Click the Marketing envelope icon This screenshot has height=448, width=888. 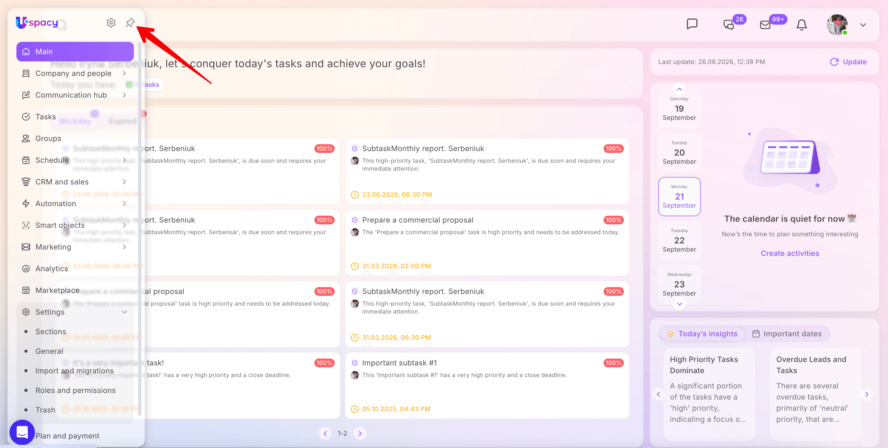tap(26, 247)
